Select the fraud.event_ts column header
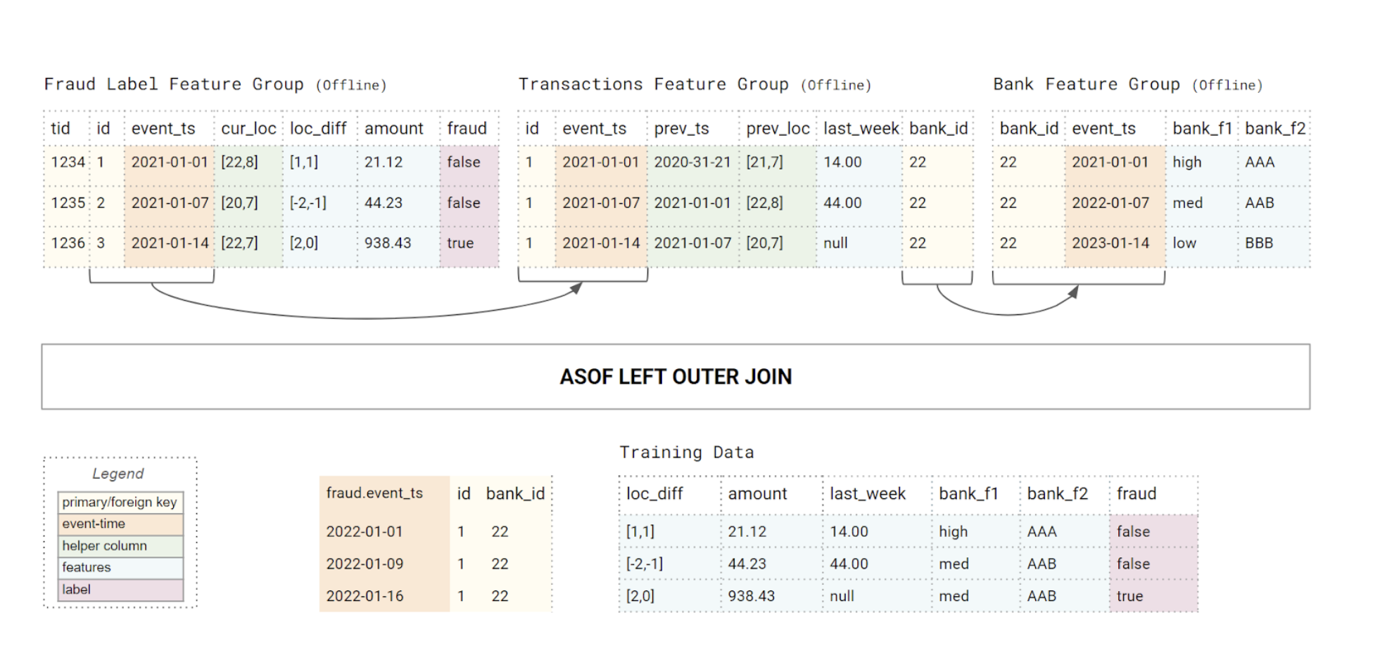The height and width of the screenshot is (648, 1399). pos(374,493)
